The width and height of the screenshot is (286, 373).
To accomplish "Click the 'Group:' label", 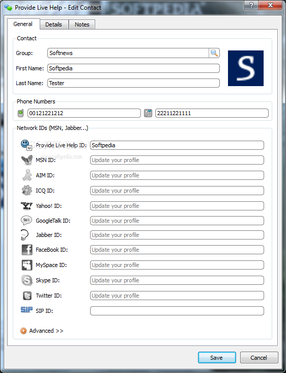I will click(x=24, y=53).
